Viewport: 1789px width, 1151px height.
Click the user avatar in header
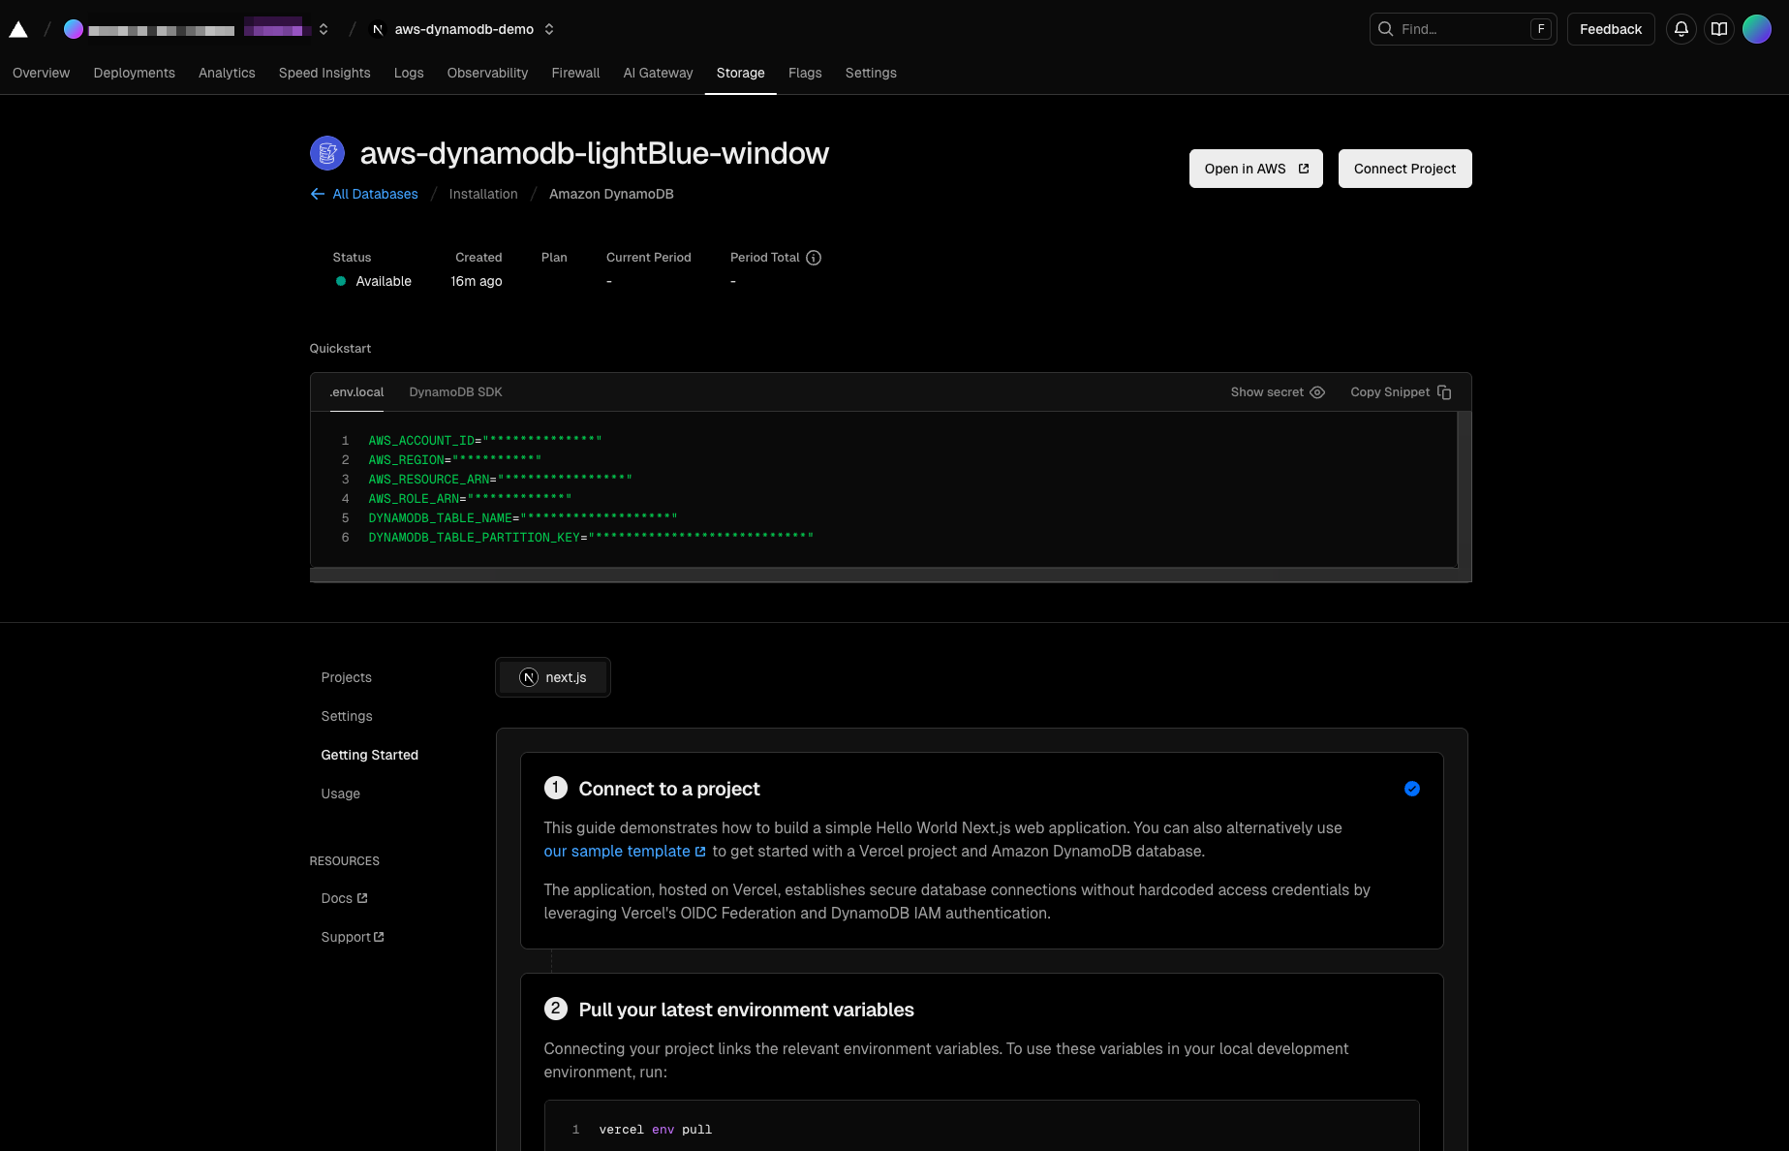[1757, 29]
